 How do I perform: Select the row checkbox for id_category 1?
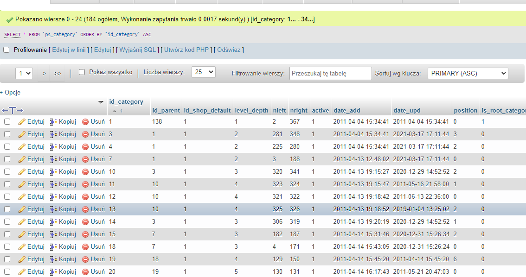click(7, 121)
